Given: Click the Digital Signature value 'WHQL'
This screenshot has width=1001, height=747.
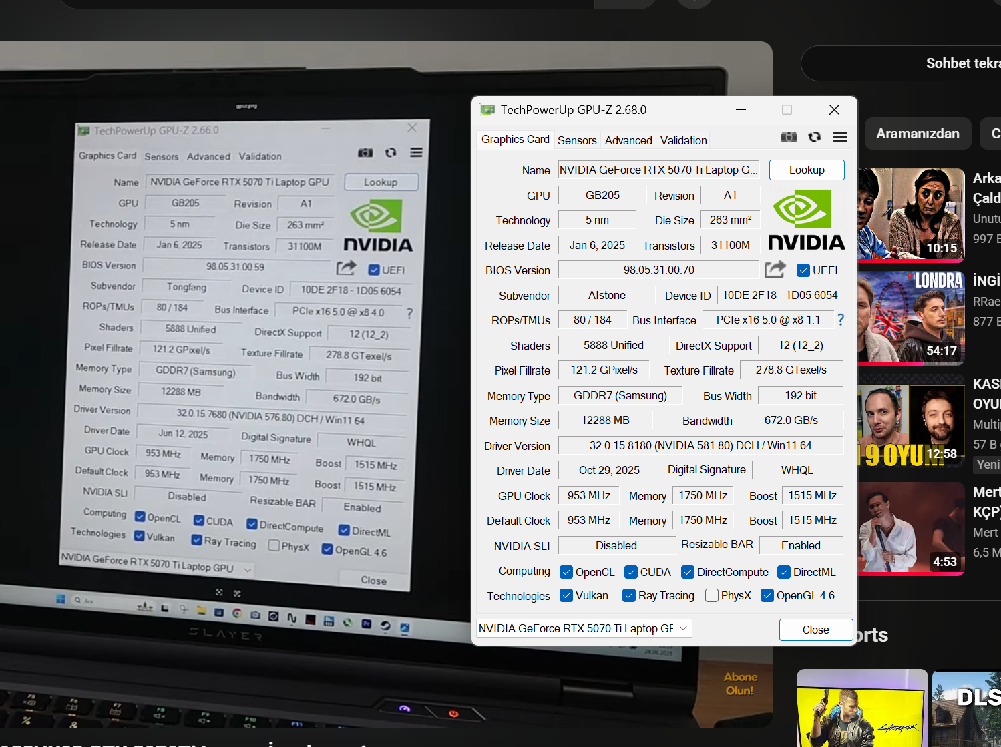Looking at the screenshot, I should pos(797,470).
